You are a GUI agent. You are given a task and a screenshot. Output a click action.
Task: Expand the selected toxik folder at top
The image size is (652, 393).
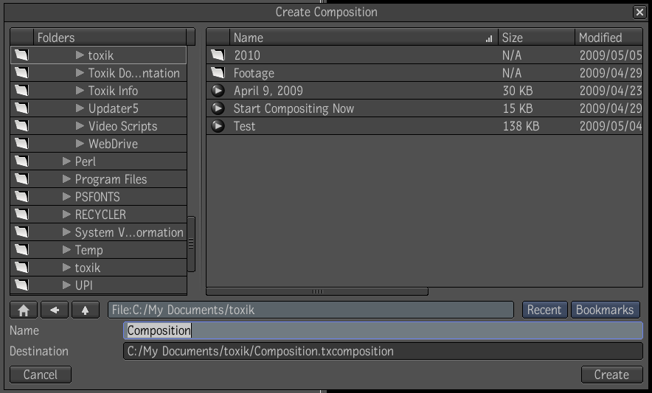point(80,55)
